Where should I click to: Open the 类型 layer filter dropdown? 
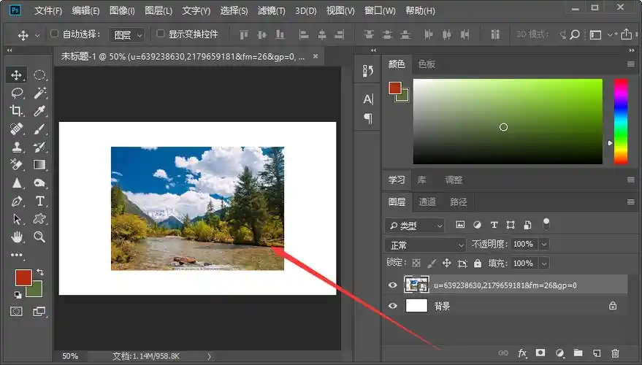tap(414, 226)
